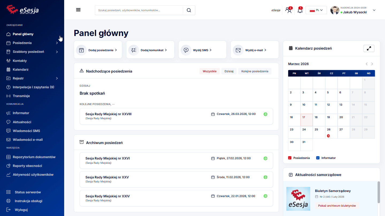Click the Aktualności panel scrollbar

(378, 192)
